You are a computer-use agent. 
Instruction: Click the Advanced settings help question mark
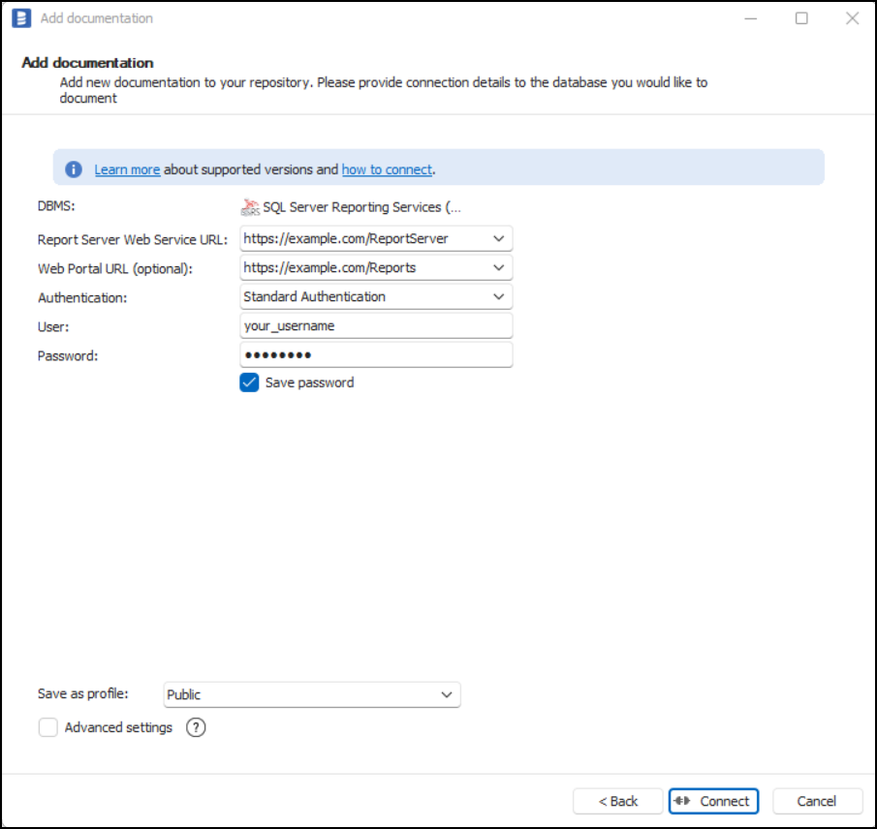[196, 727]
